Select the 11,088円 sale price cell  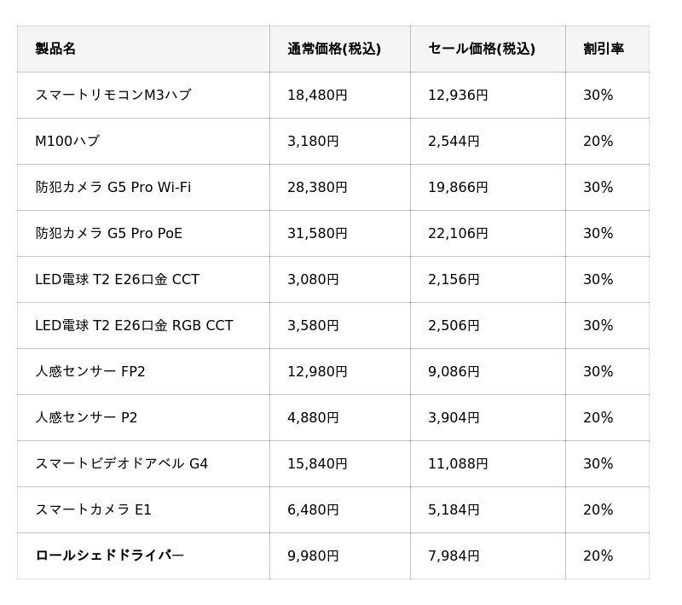coord(458,463)
